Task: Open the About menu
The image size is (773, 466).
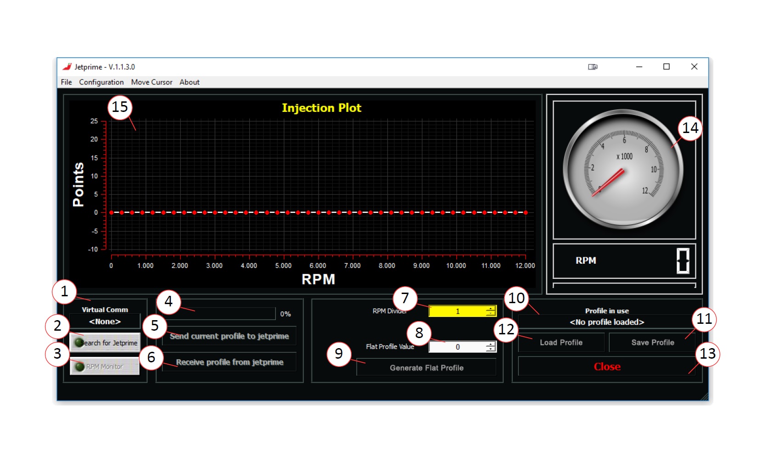Action: [189, 82]
